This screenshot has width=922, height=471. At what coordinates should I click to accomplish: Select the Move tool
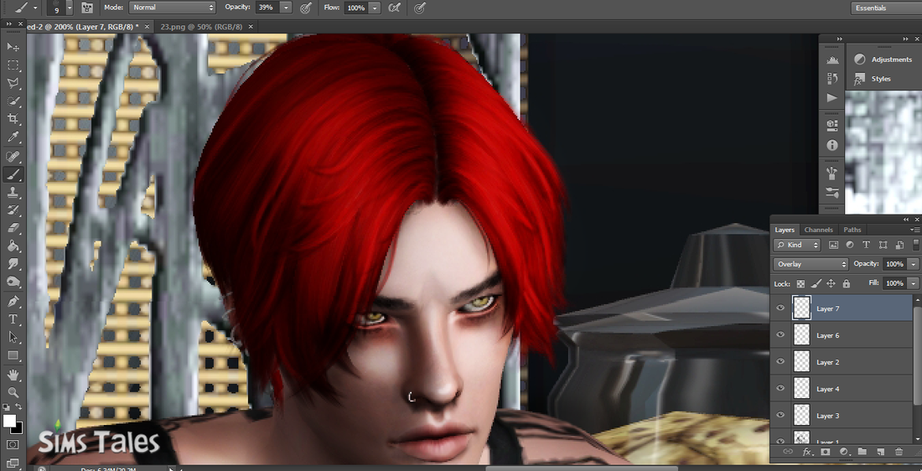[x=13, y=46]
